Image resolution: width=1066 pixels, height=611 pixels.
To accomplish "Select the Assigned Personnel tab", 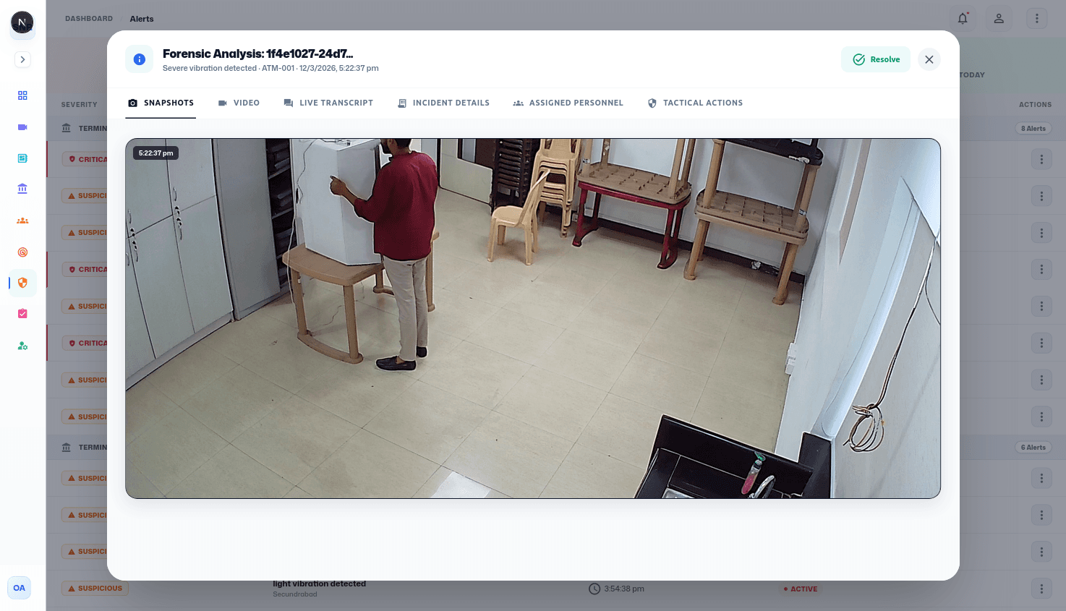I will [x=568, y=103].
